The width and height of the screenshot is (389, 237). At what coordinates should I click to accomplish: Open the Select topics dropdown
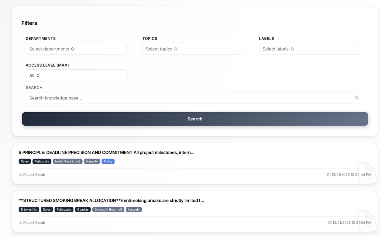pos(193,49)
